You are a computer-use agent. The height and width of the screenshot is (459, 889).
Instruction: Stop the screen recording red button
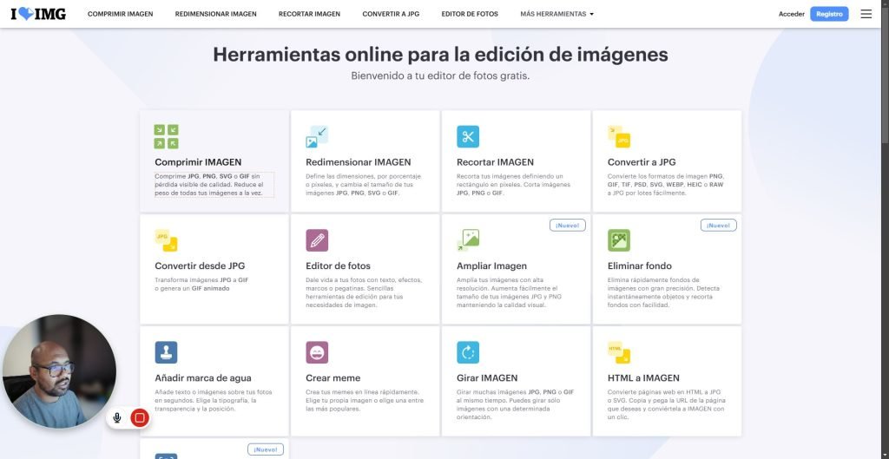(x=140, y=418)
